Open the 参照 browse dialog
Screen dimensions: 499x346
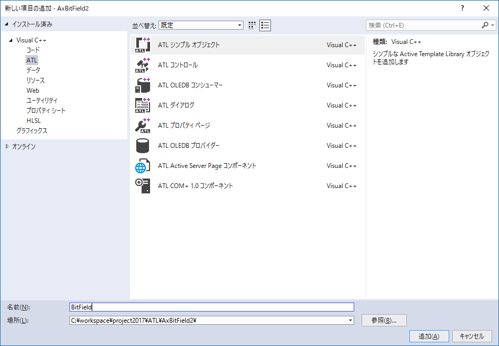click(383, 320)
